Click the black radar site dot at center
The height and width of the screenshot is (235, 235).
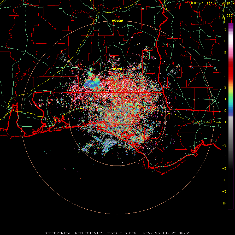117,117
